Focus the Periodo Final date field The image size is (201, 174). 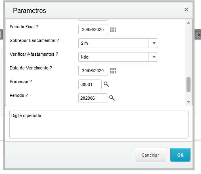pos(93,29)
